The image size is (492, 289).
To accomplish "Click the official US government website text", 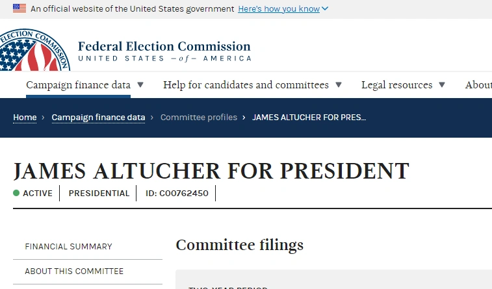I will point(133,9).
